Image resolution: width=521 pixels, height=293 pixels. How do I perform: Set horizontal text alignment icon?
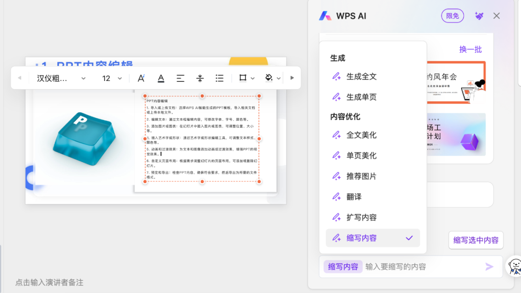[180, 79]
